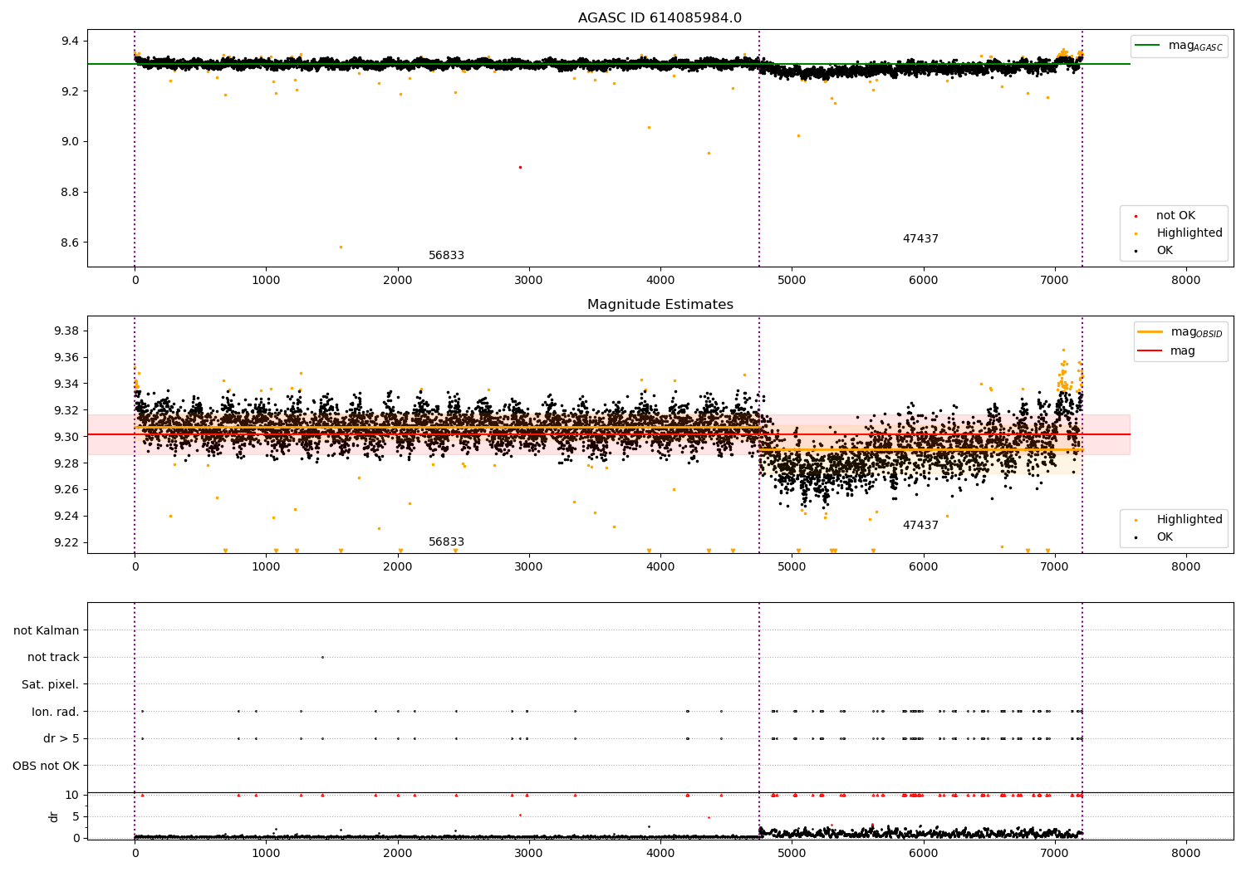Click 'Highlighted' legend entry in Magnitude Estimates plot
Image resolution: width=1246 pixels, height=872 pixels.
point(1189,520)
